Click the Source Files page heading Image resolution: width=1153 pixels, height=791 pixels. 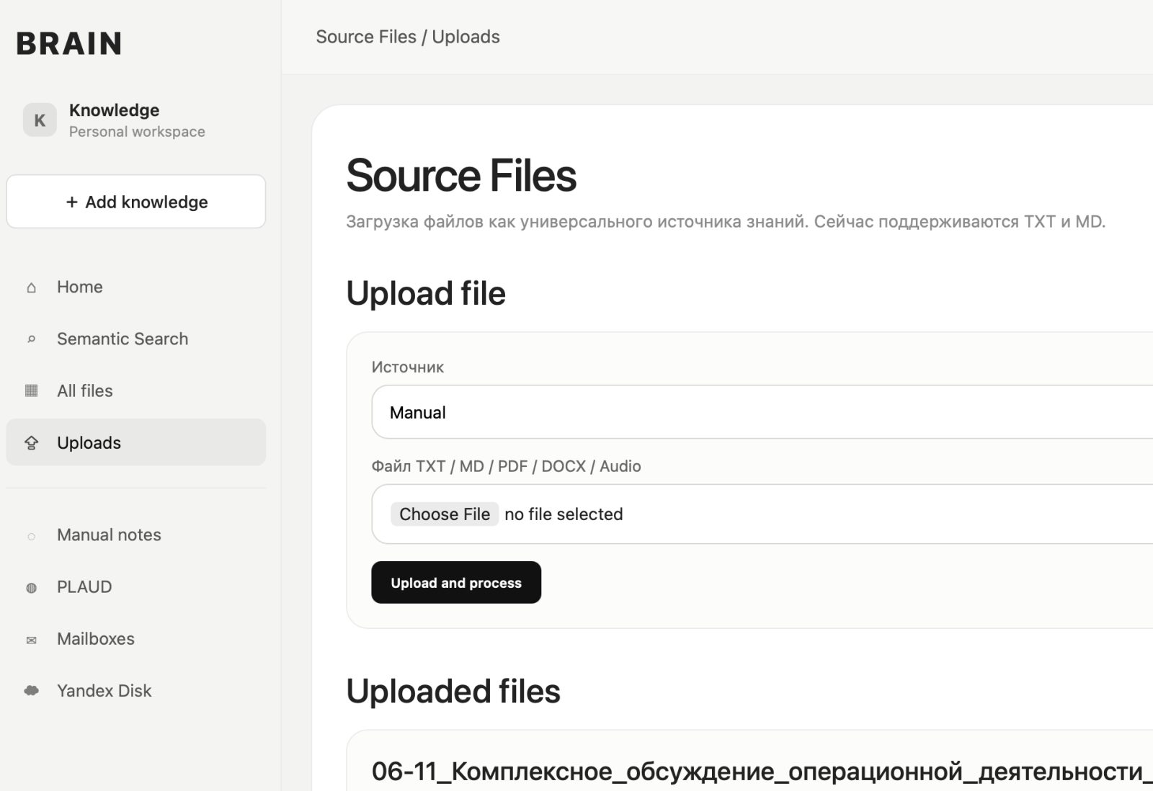click(x=461, y=175)
